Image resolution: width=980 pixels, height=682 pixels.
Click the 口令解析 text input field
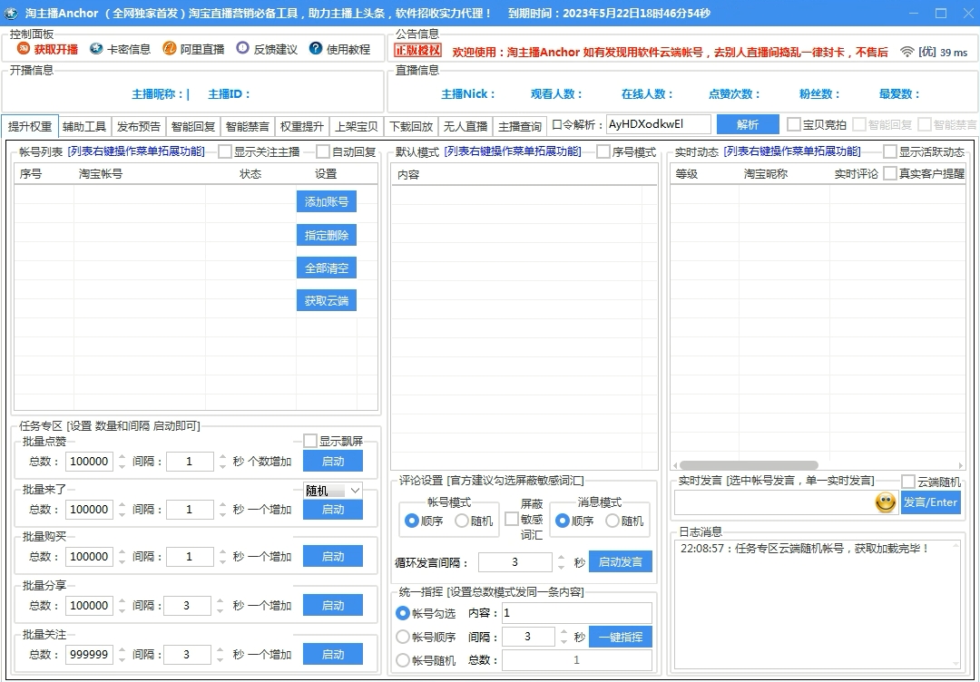tap(658, 124)
